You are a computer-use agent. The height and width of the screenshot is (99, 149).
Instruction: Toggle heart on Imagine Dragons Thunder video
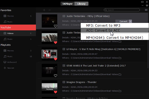coord(56,92)
